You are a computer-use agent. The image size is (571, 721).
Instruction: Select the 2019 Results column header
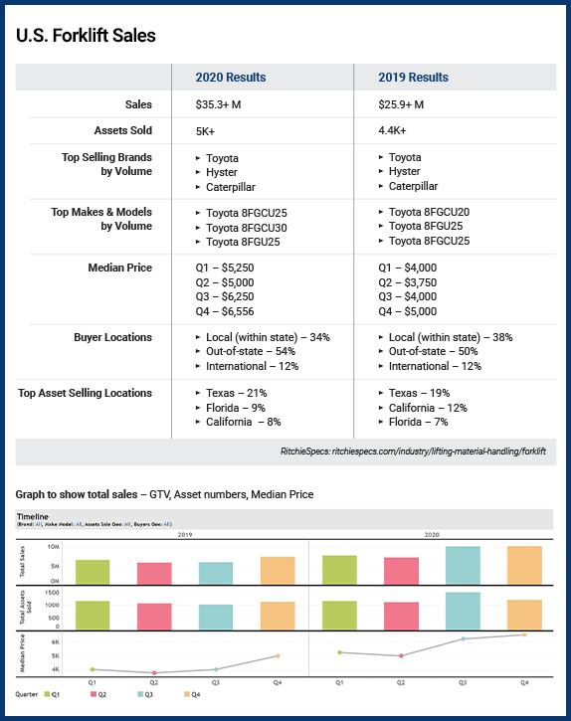click(413, 78)
